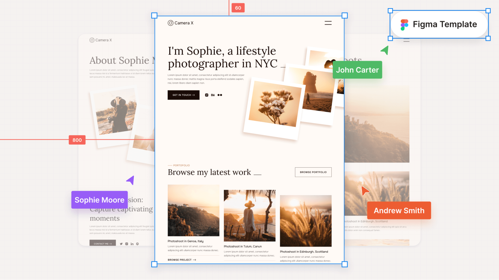Viewport: 499px width, 280px height.
Task: Click the BROWSE PORTFOLIO button
Action: point(313,172)
